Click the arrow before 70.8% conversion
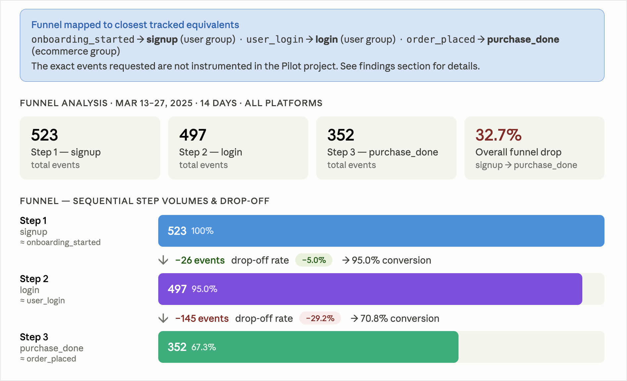 pos(354,318)
